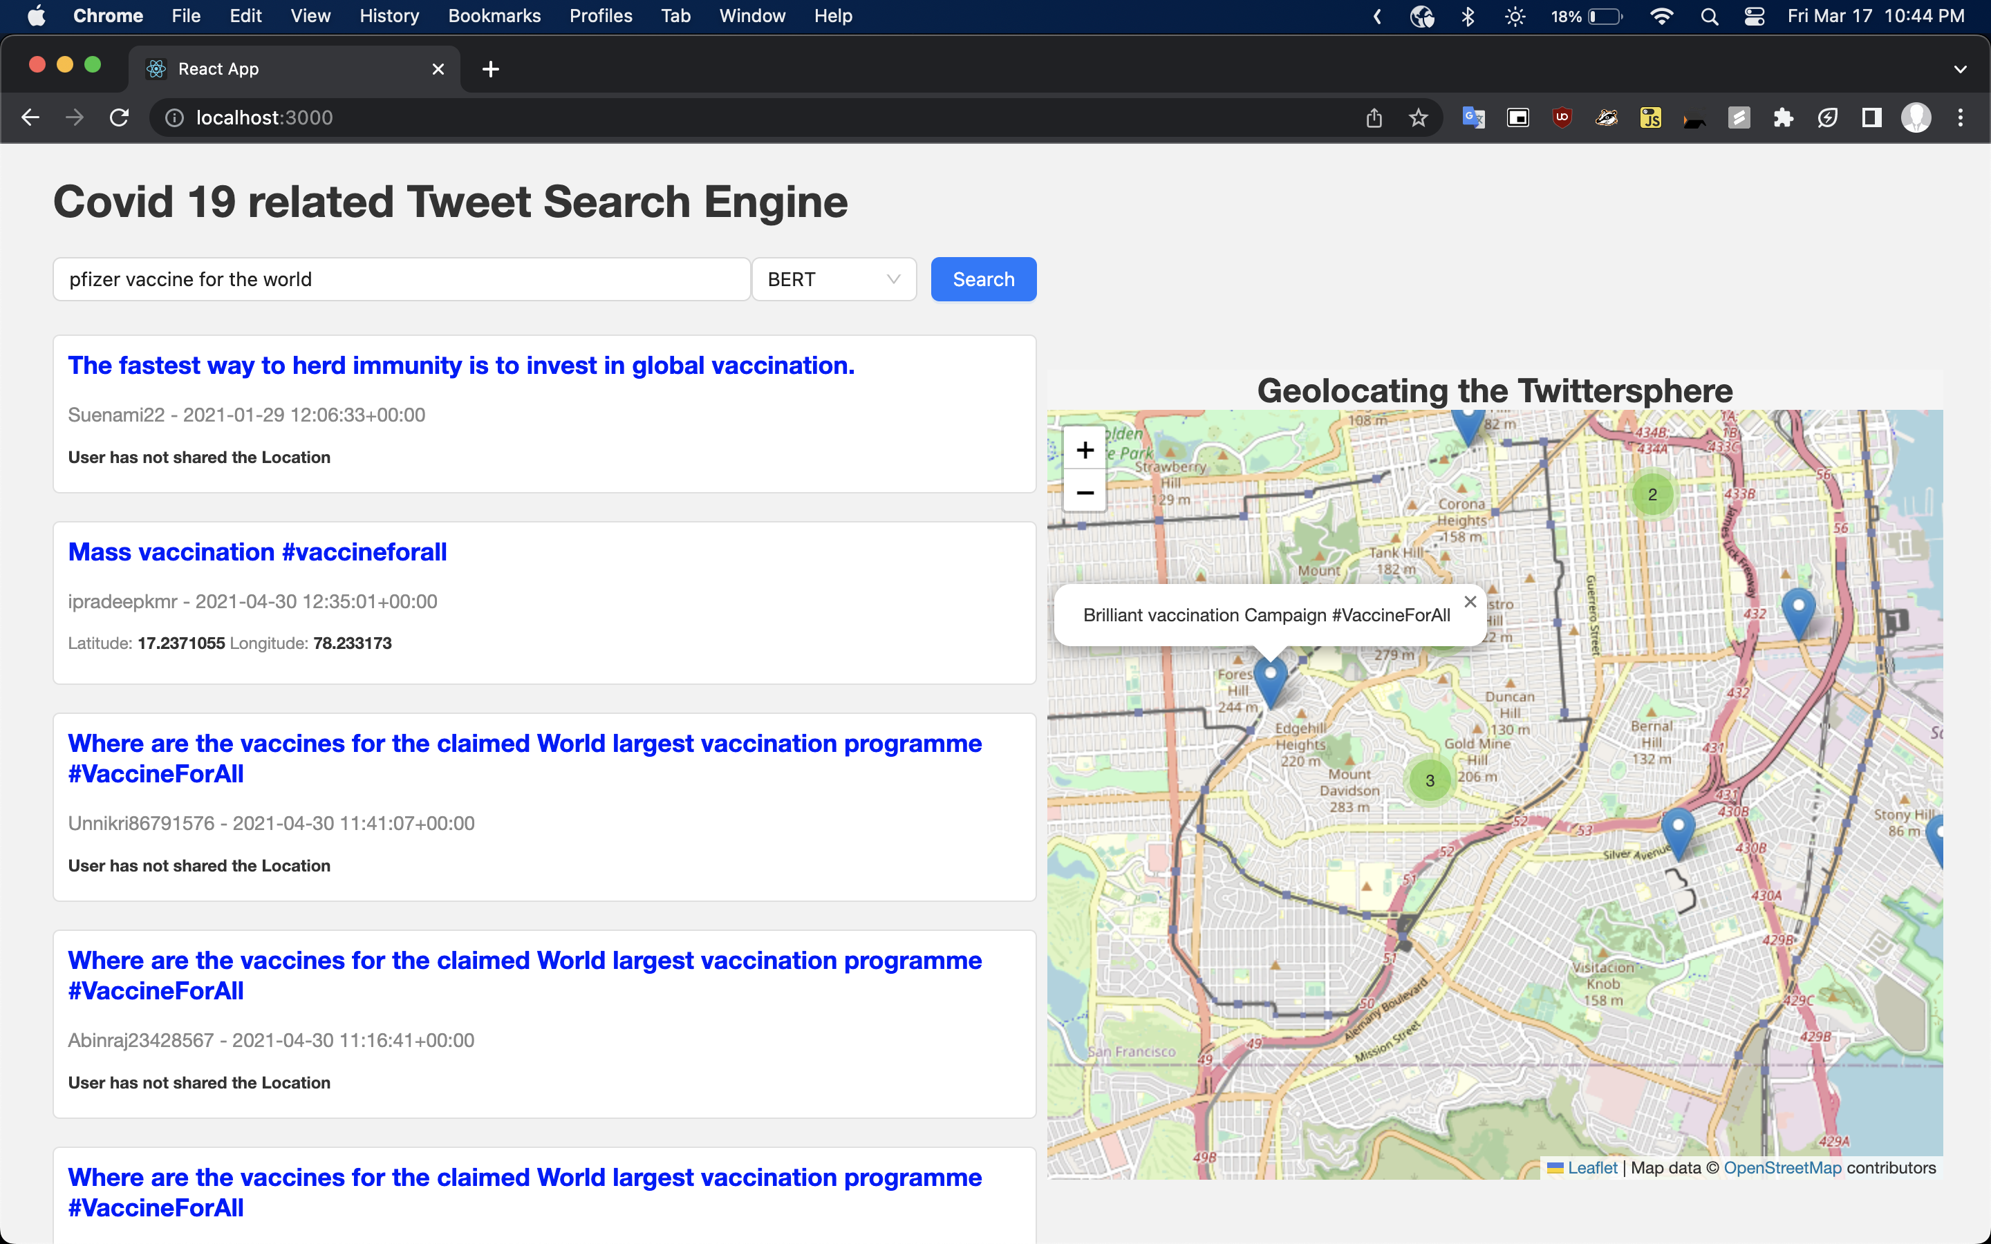Open the Mass vaccination #vaccineforall tweet link

point(257,552)
